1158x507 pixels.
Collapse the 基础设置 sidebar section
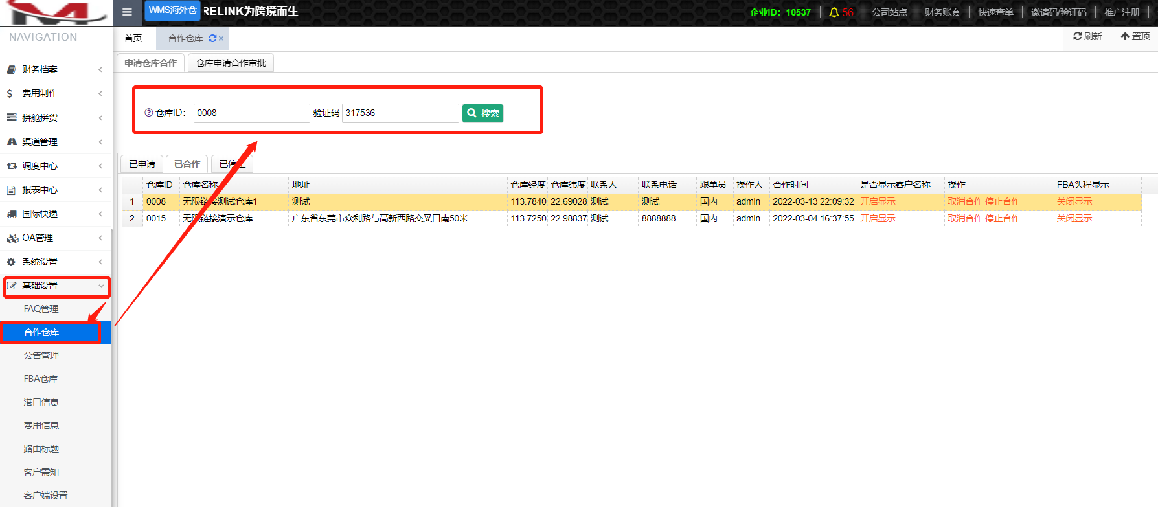pyautogui.click(x=56, y=286)
